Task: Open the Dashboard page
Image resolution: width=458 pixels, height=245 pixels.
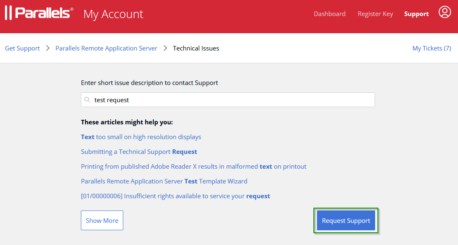Action: (329, 14)
